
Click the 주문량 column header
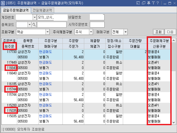point(73,41)
